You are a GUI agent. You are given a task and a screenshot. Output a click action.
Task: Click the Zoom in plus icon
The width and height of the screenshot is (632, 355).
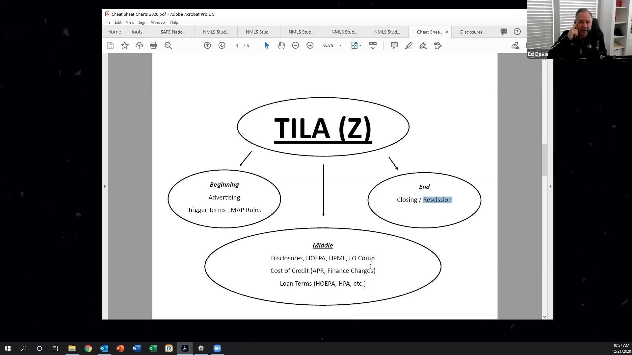click(x=310, y=45)
